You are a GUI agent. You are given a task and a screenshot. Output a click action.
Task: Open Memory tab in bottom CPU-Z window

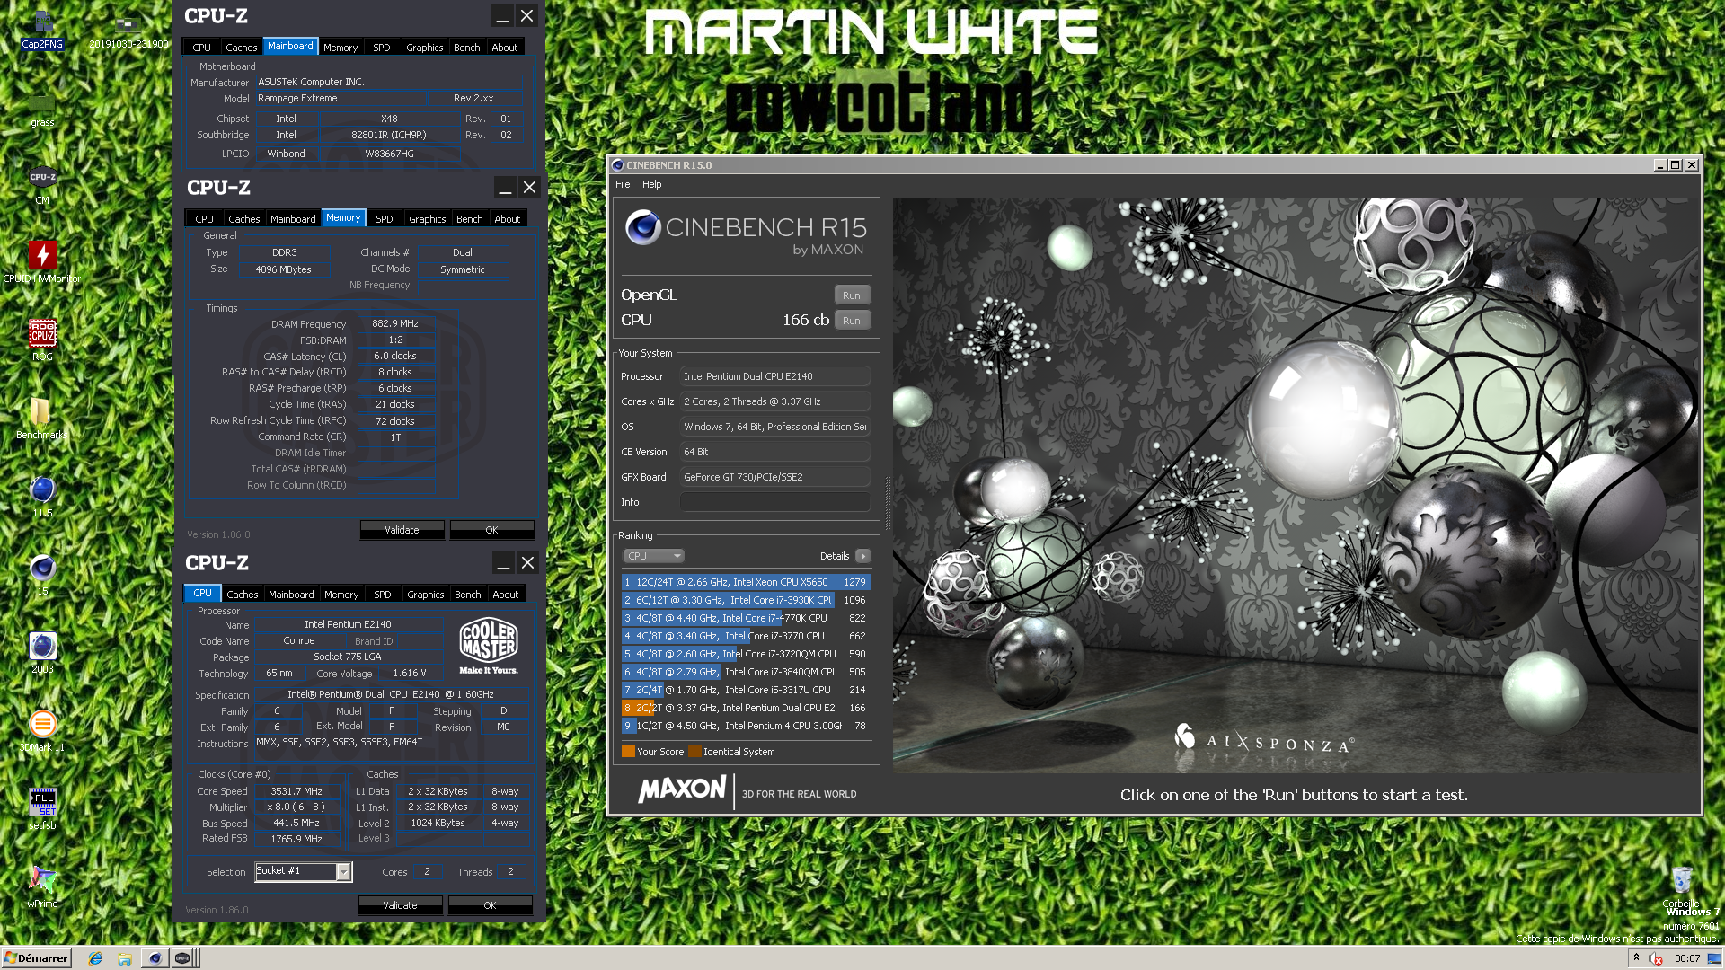pos(341,595)
